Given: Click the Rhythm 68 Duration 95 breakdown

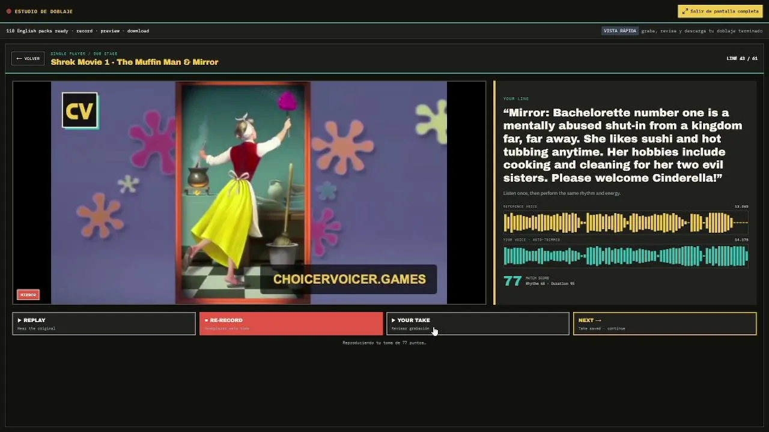Looking at the screenshot, I should (x=550, y=283).
